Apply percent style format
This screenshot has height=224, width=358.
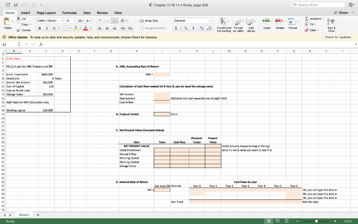pos(186,28)
